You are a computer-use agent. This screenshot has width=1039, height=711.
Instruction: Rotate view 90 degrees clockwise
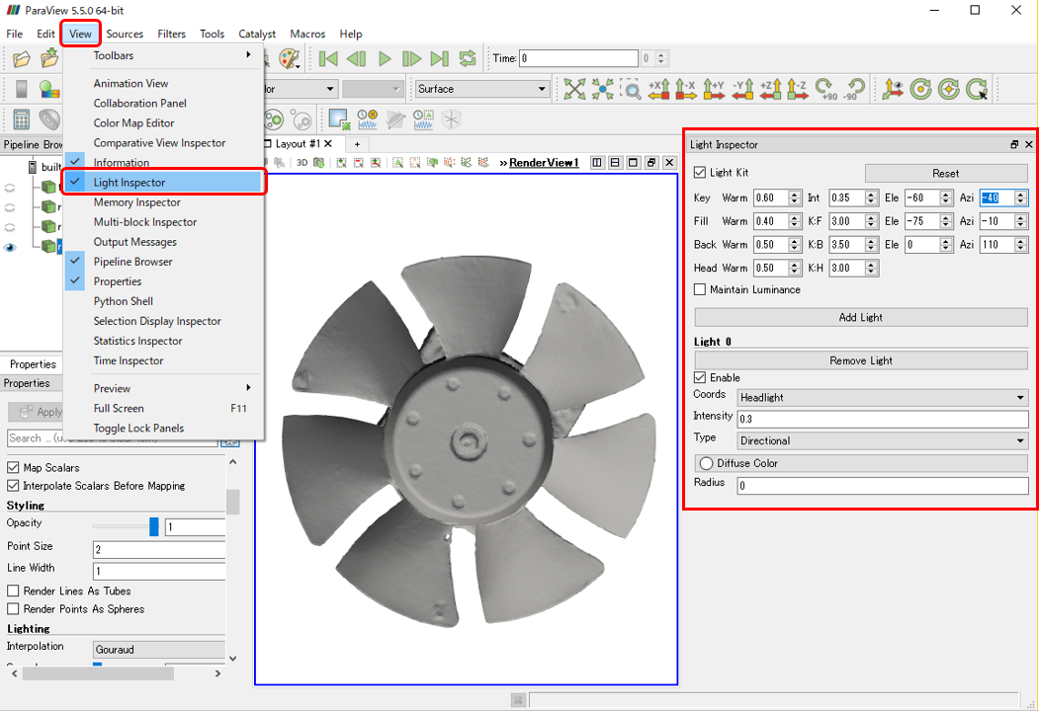825,89
